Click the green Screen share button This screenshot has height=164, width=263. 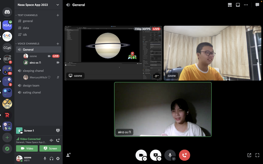pyautogui.click(x=50, y=149)
